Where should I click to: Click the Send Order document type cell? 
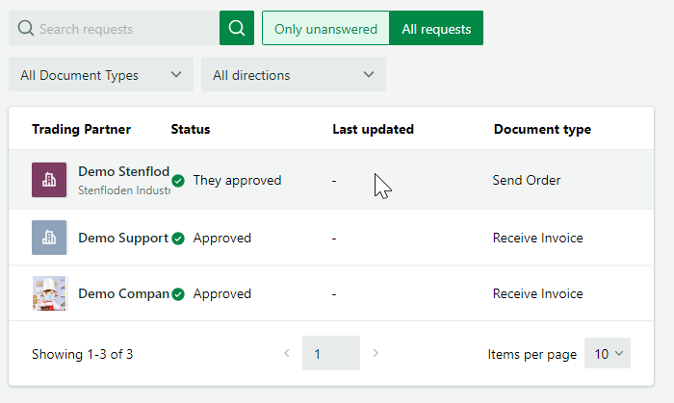point(527,180)
